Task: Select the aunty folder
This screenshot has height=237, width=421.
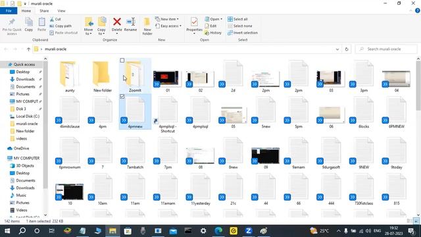Action: point(70,76)
